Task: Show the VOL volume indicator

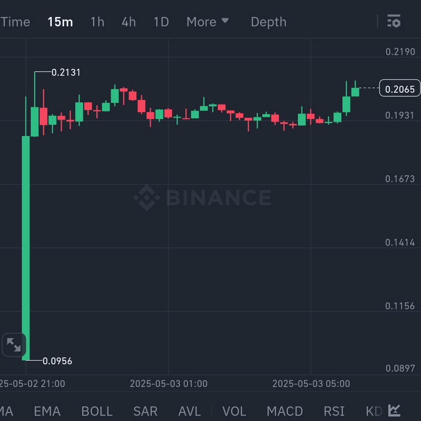Action: tap(234, 411)
